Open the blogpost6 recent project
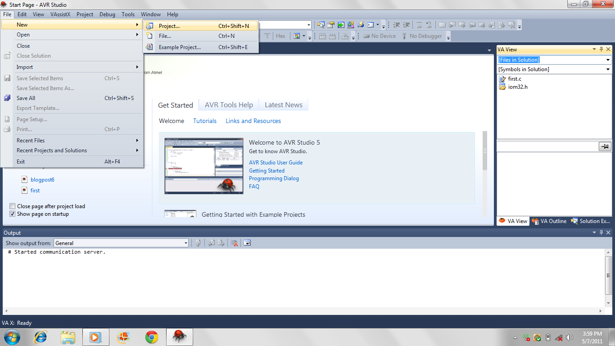This screenshot has height=346, width=615. tap(42, 179)
